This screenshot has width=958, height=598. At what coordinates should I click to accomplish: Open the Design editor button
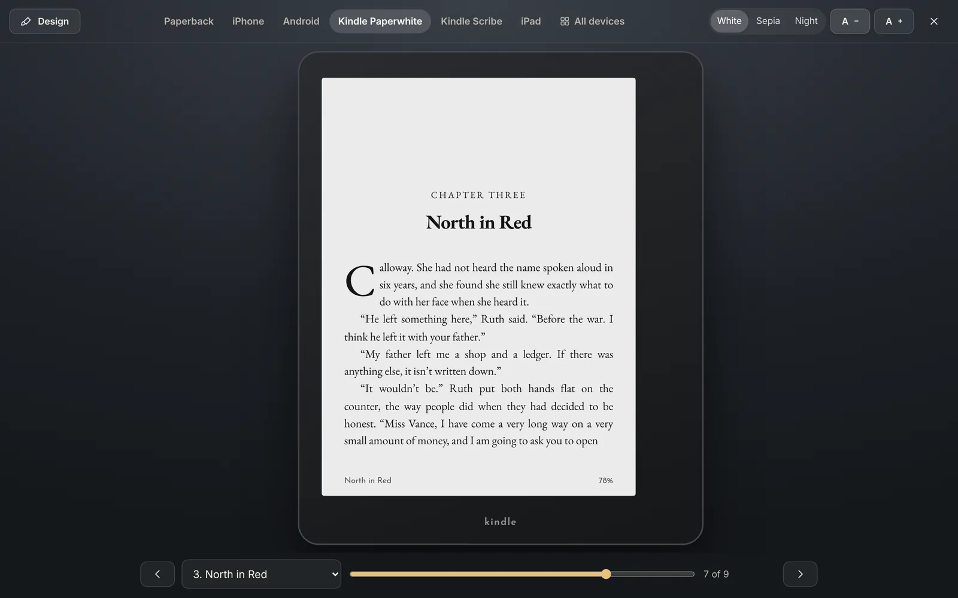pos(45,22)
